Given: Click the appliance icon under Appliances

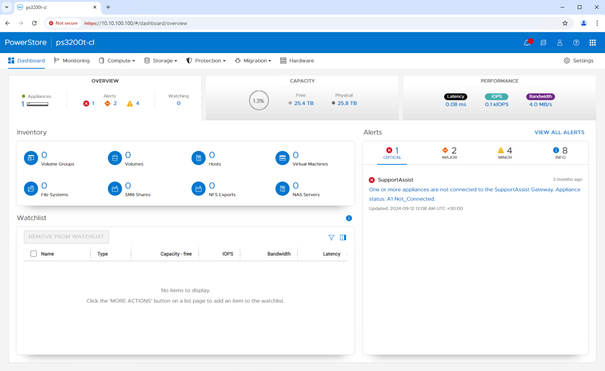Looking at the screenshot, I should point(37,104).
